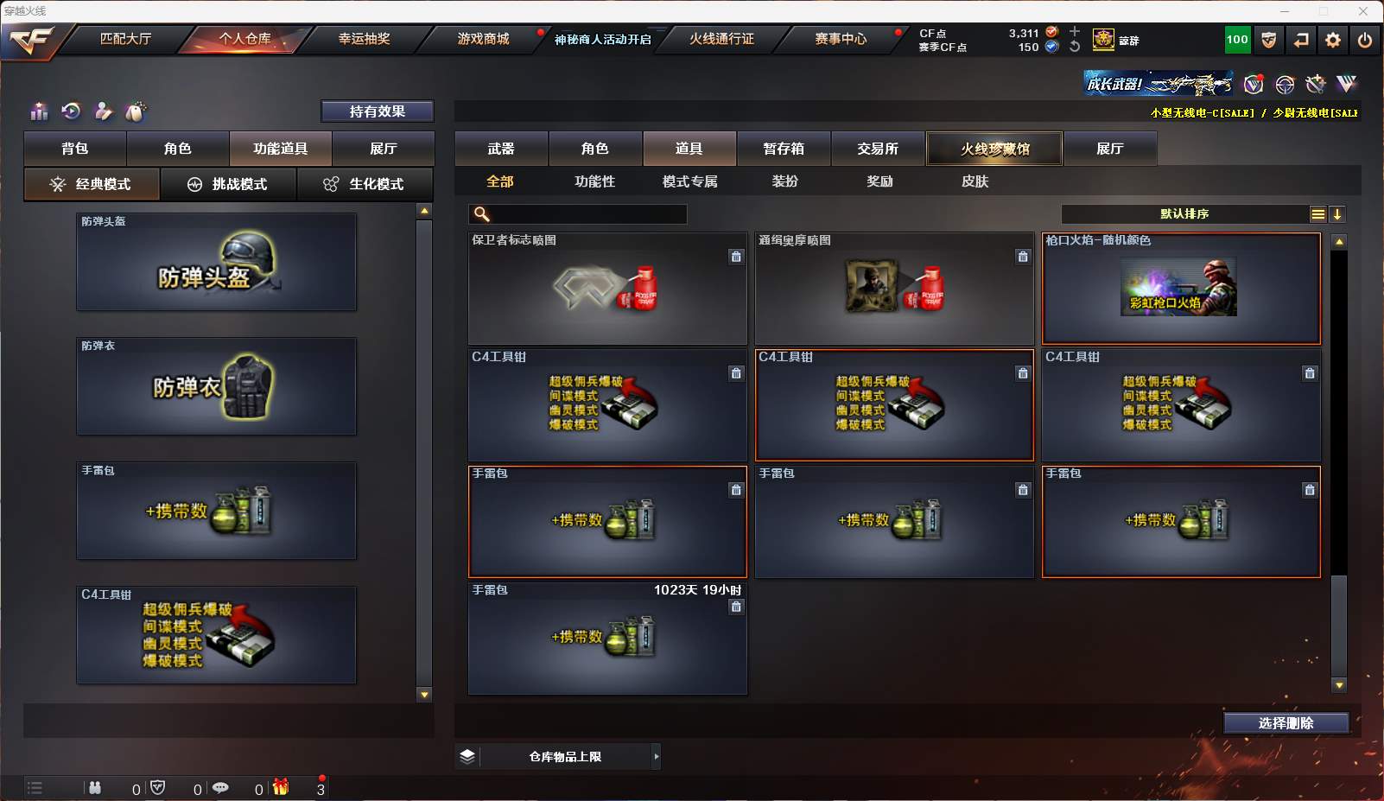Image resolution: width=1384 pixels, height=801 pixels.
Task: Click the inventory search input field
Action: (578, 214)
